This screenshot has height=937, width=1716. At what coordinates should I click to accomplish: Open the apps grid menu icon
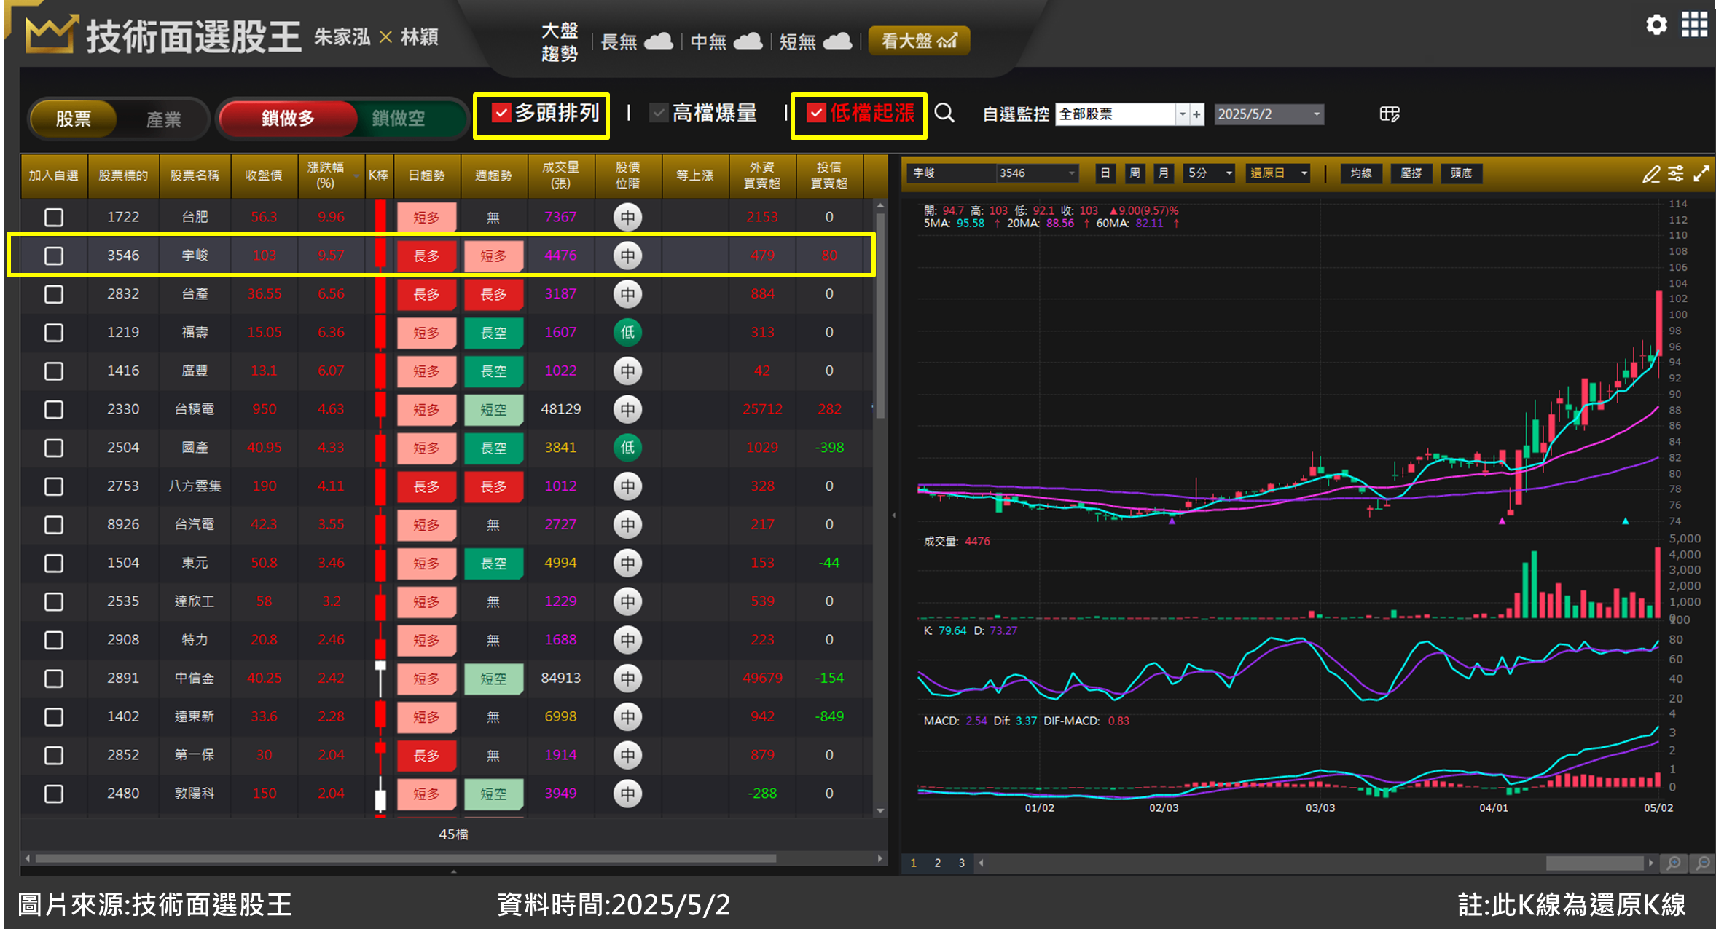1694,25
